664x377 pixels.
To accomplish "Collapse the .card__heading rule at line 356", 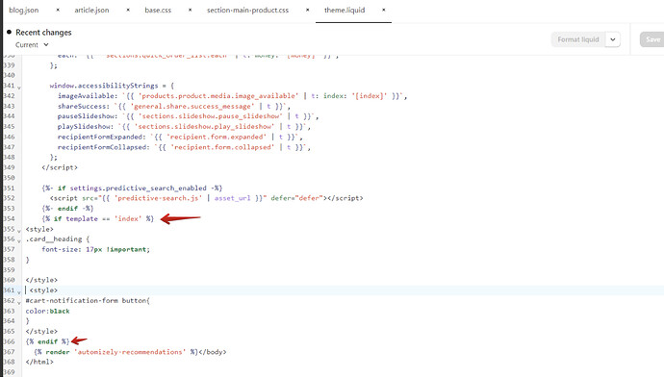I will 19,240.
